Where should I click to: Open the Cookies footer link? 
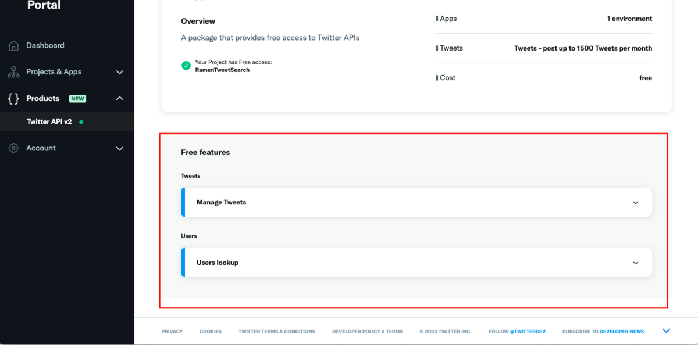click(x=211, y=332)
